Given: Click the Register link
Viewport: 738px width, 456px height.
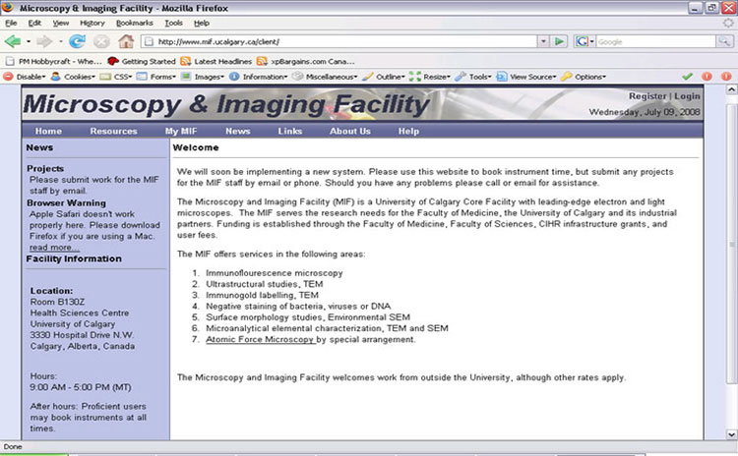Looking at the screenshot, I should pyautogui.click(x=647, y=96).
